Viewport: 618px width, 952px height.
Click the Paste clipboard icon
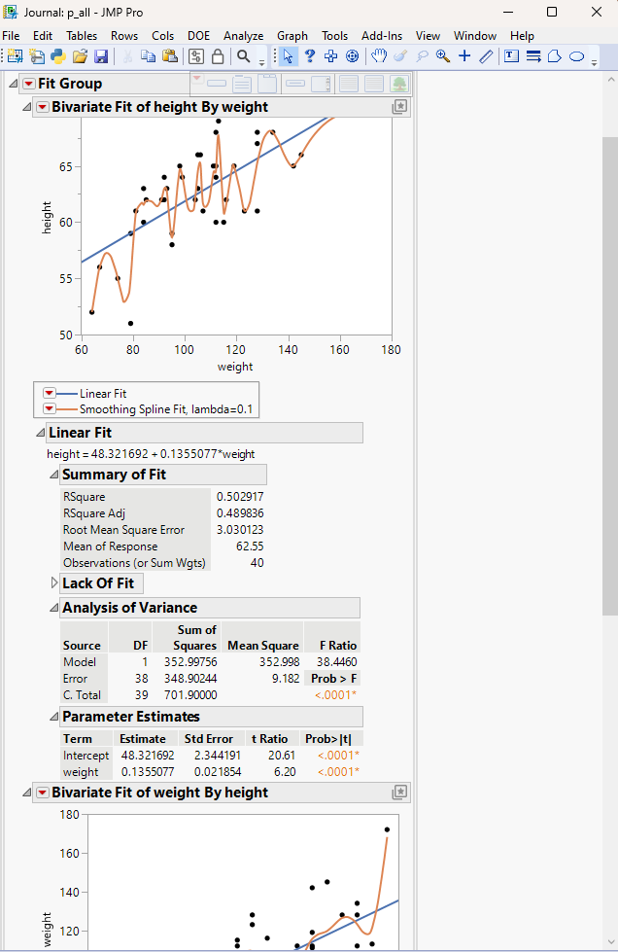coord(170,56)
